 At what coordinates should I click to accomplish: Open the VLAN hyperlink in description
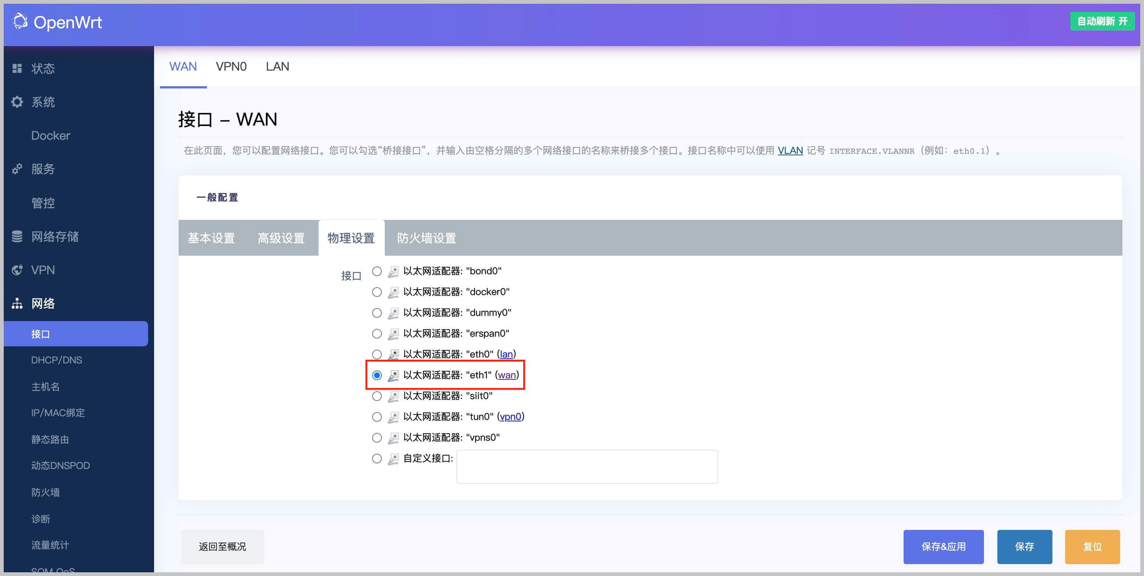pyautogui.click(x=790, y=151)
